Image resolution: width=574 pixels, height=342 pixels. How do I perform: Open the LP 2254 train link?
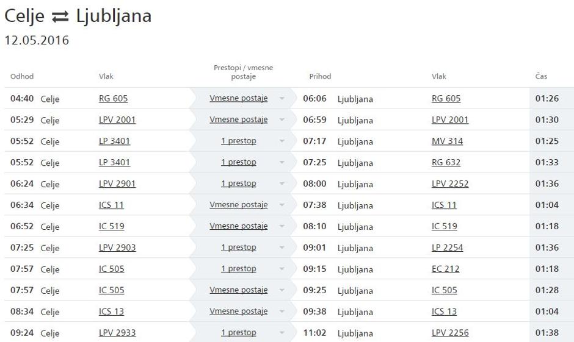tap(447, 248)
